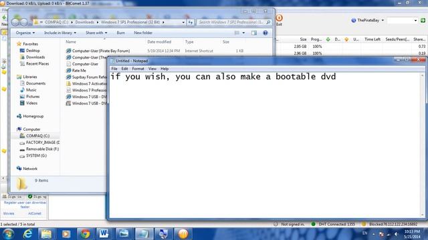
Task: Select Music library
Action: pyautogui.click(x=28, y=90)
